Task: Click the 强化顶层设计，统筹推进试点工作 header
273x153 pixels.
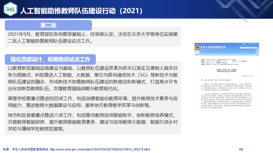Action: (50, 59)
